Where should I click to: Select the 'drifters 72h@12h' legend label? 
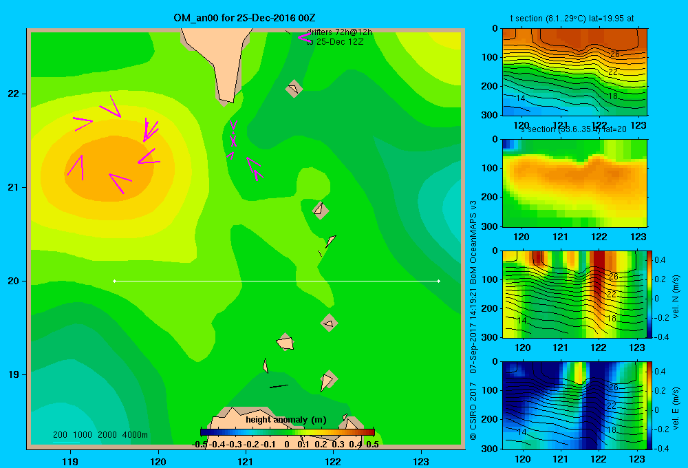coord(339,32)
